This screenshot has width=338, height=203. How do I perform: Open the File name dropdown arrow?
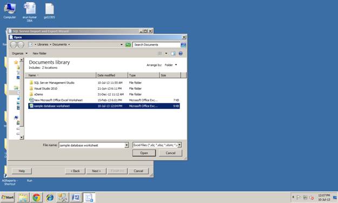coord(127,145)
